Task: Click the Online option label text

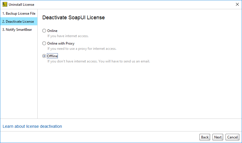Action: (52, 31)
